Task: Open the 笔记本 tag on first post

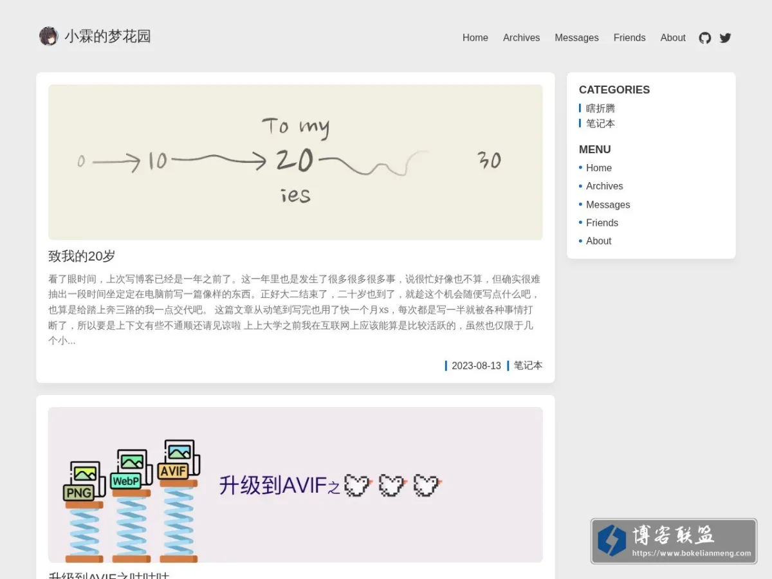Action: click(x=528, y=365)
